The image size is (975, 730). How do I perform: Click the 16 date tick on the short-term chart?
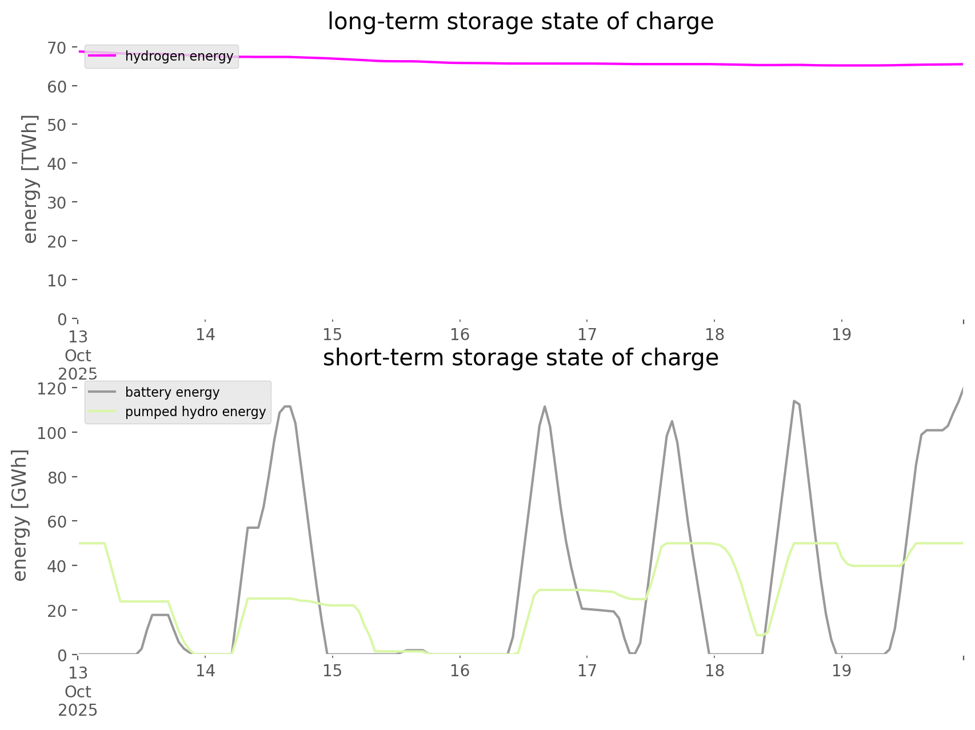click(x=459, y=671)
